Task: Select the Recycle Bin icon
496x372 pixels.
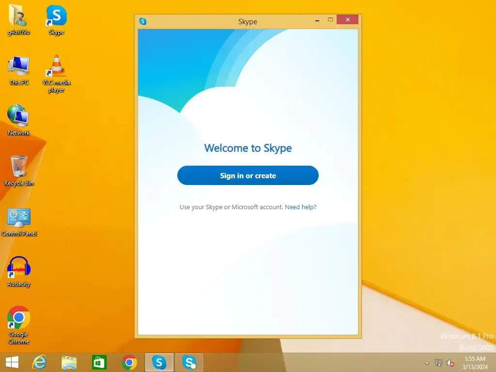Action: [x=19, y=171]
